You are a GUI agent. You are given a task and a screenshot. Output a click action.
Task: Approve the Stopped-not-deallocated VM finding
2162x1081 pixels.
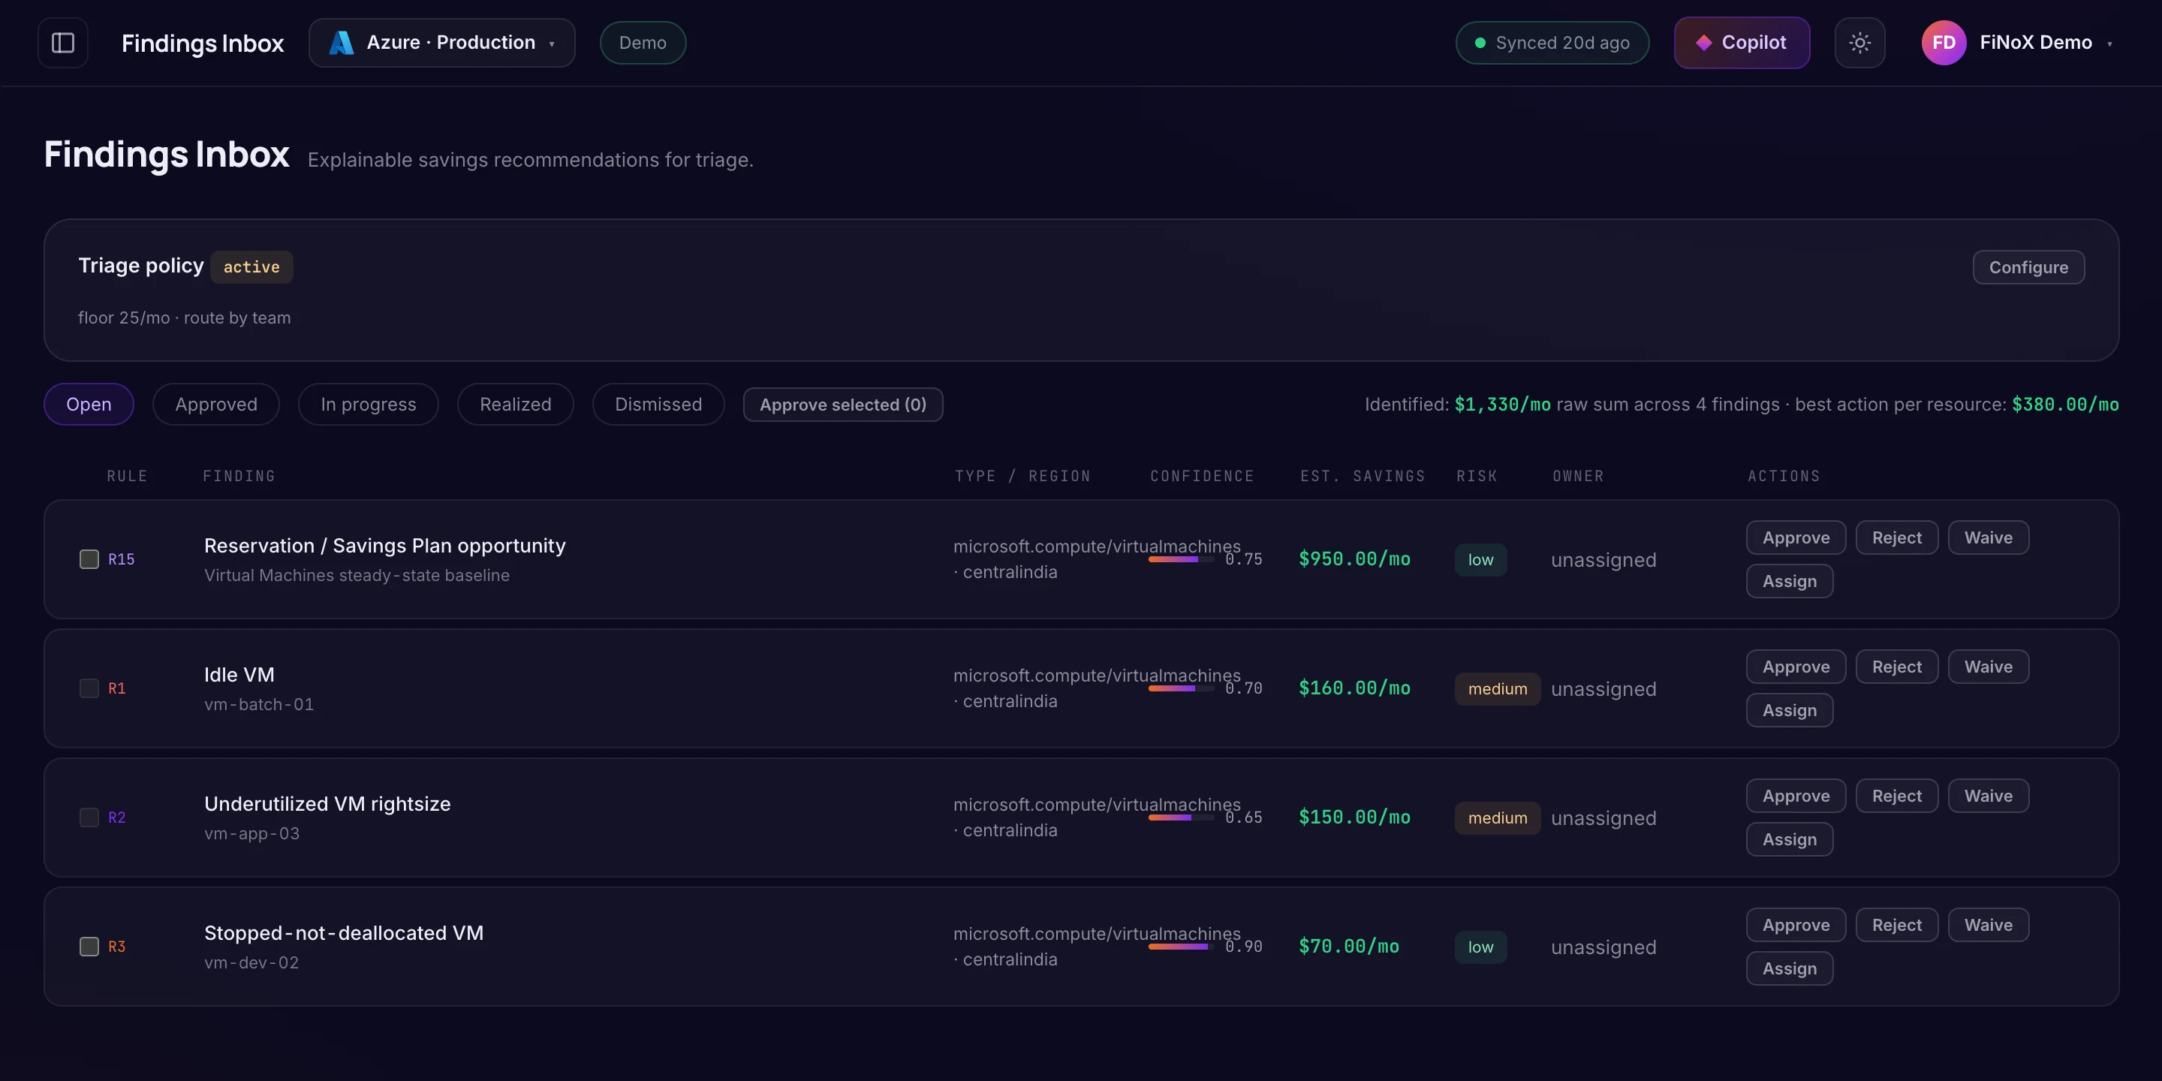tap(1796, 926)
